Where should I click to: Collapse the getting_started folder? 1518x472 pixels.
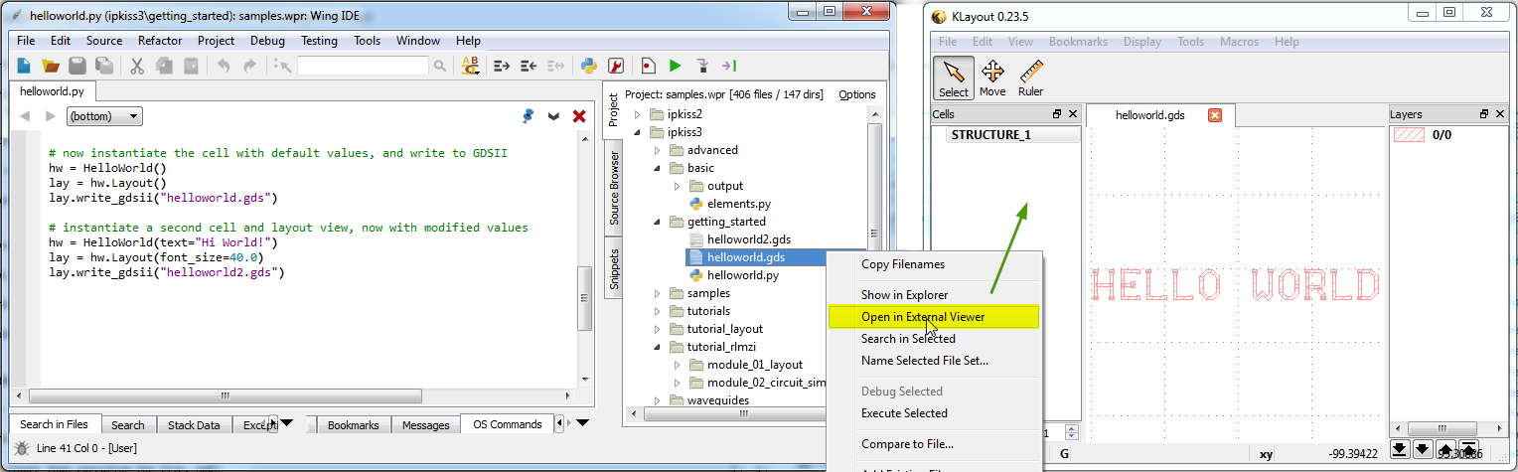tap(657, 222)
